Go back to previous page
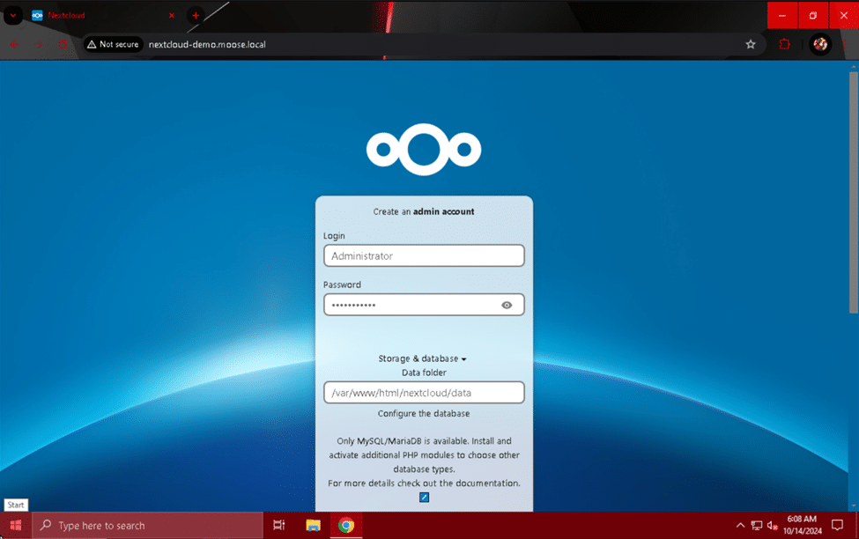Image resolution: width=859 pixels, height=539 pixels. (15, 44)
